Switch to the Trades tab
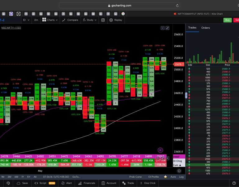 [x=192, y=28]
